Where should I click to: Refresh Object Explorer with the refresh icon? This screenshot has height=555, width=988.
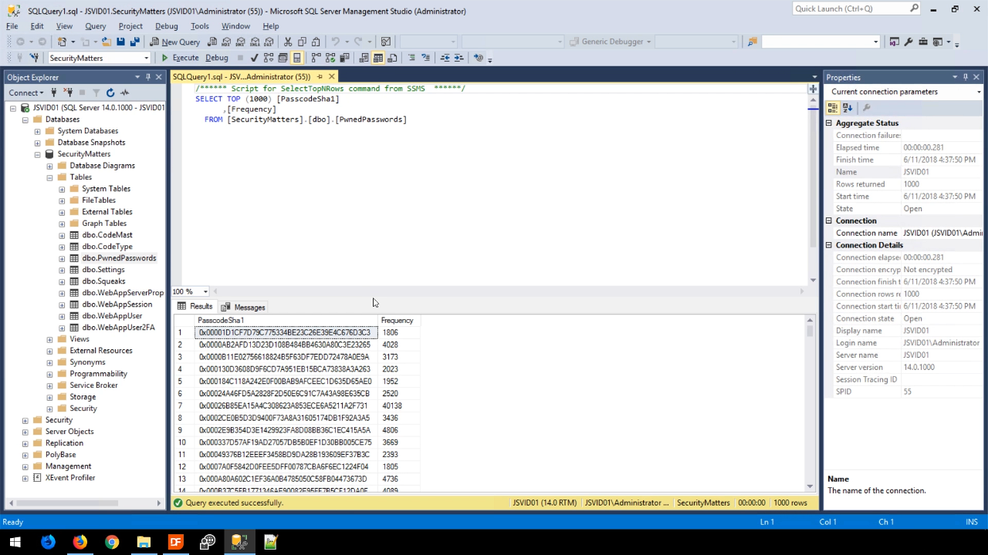pyautogui.click(x=110, y=92)
